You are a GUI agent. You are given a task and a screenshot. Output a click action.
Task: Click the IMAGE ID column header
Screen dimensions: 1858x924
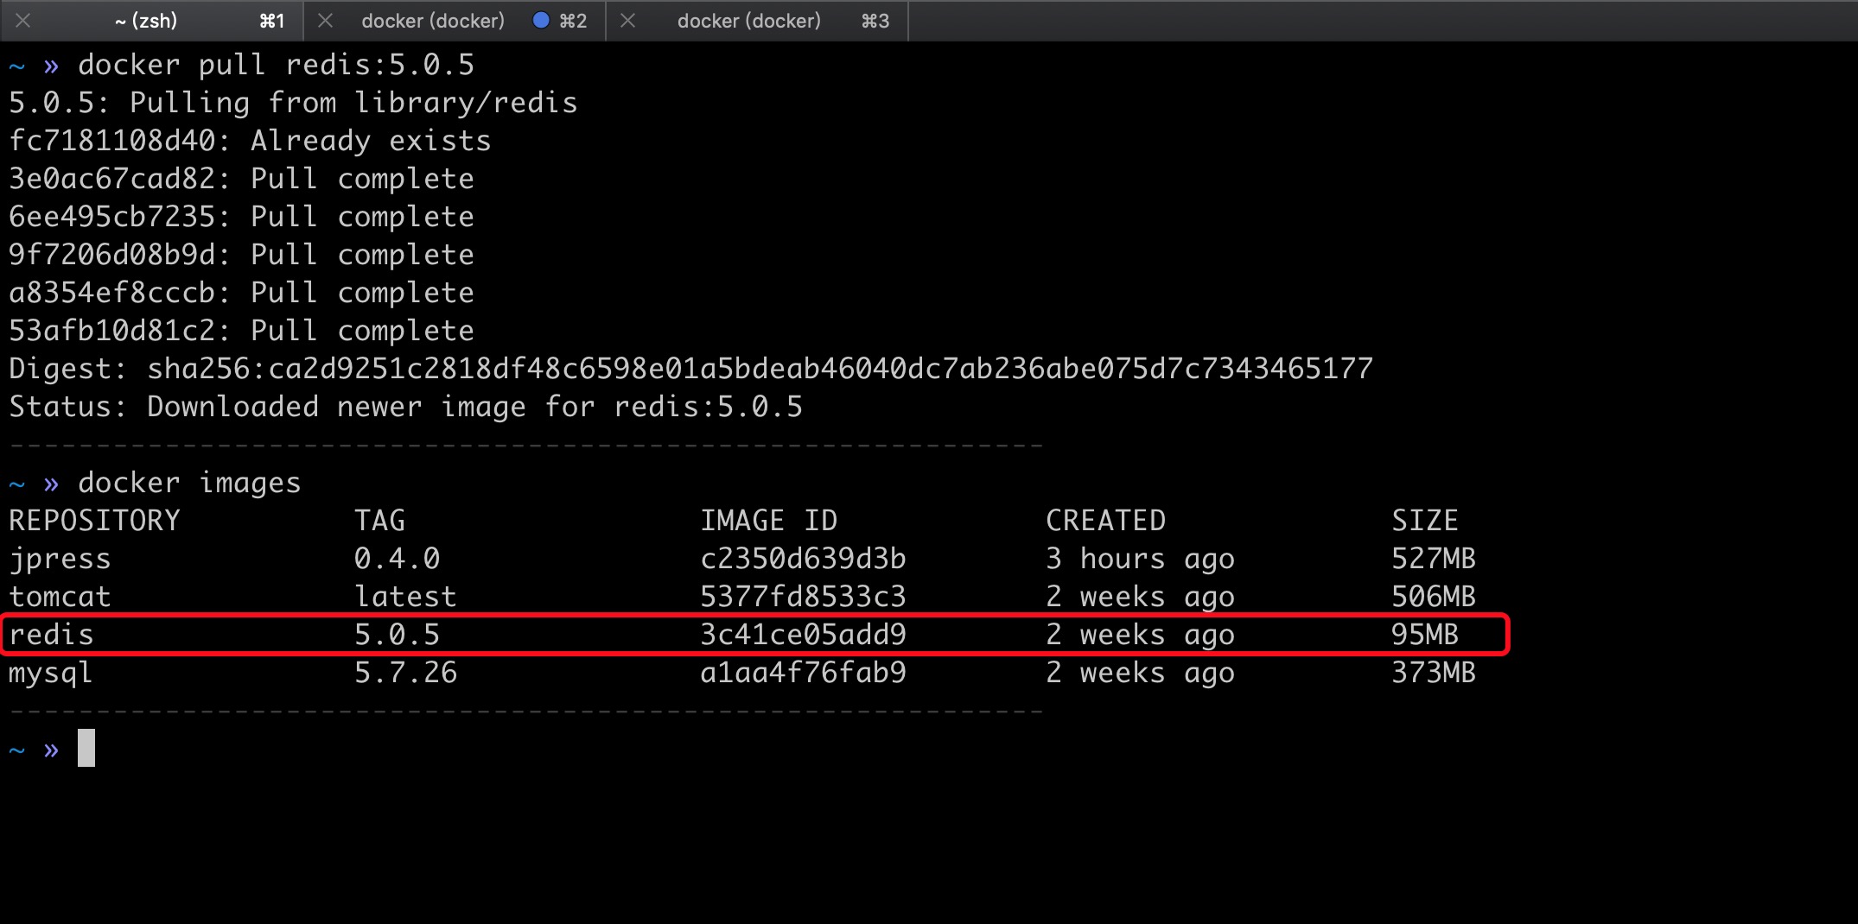tap(768, 521)
